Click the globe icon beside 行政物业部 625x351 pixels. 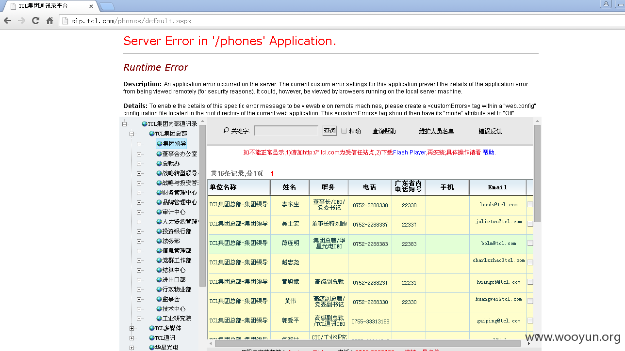(x=159, y=289)
